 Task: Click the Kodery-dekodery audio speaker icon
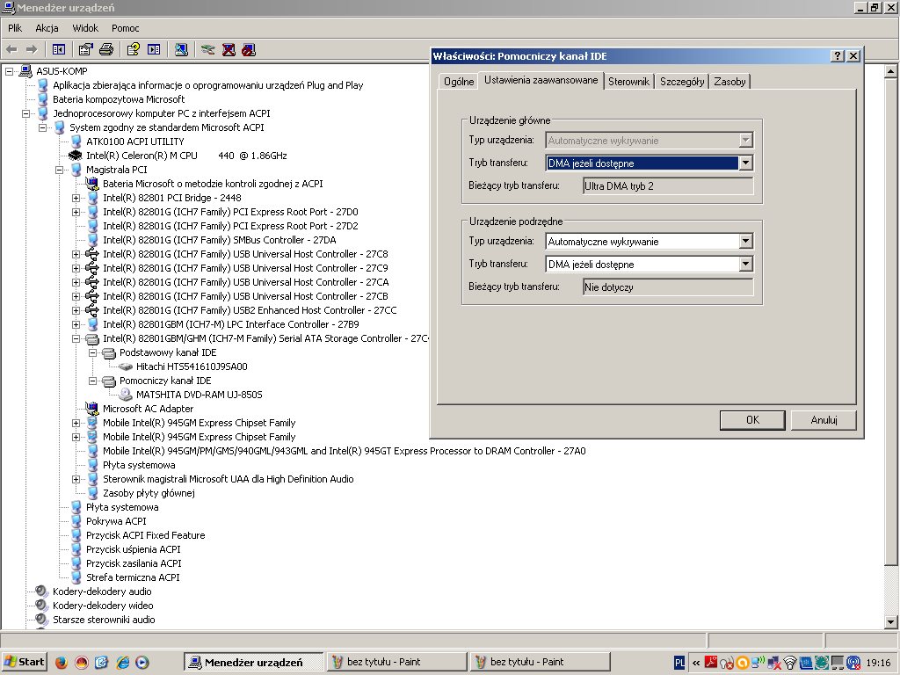41,592
